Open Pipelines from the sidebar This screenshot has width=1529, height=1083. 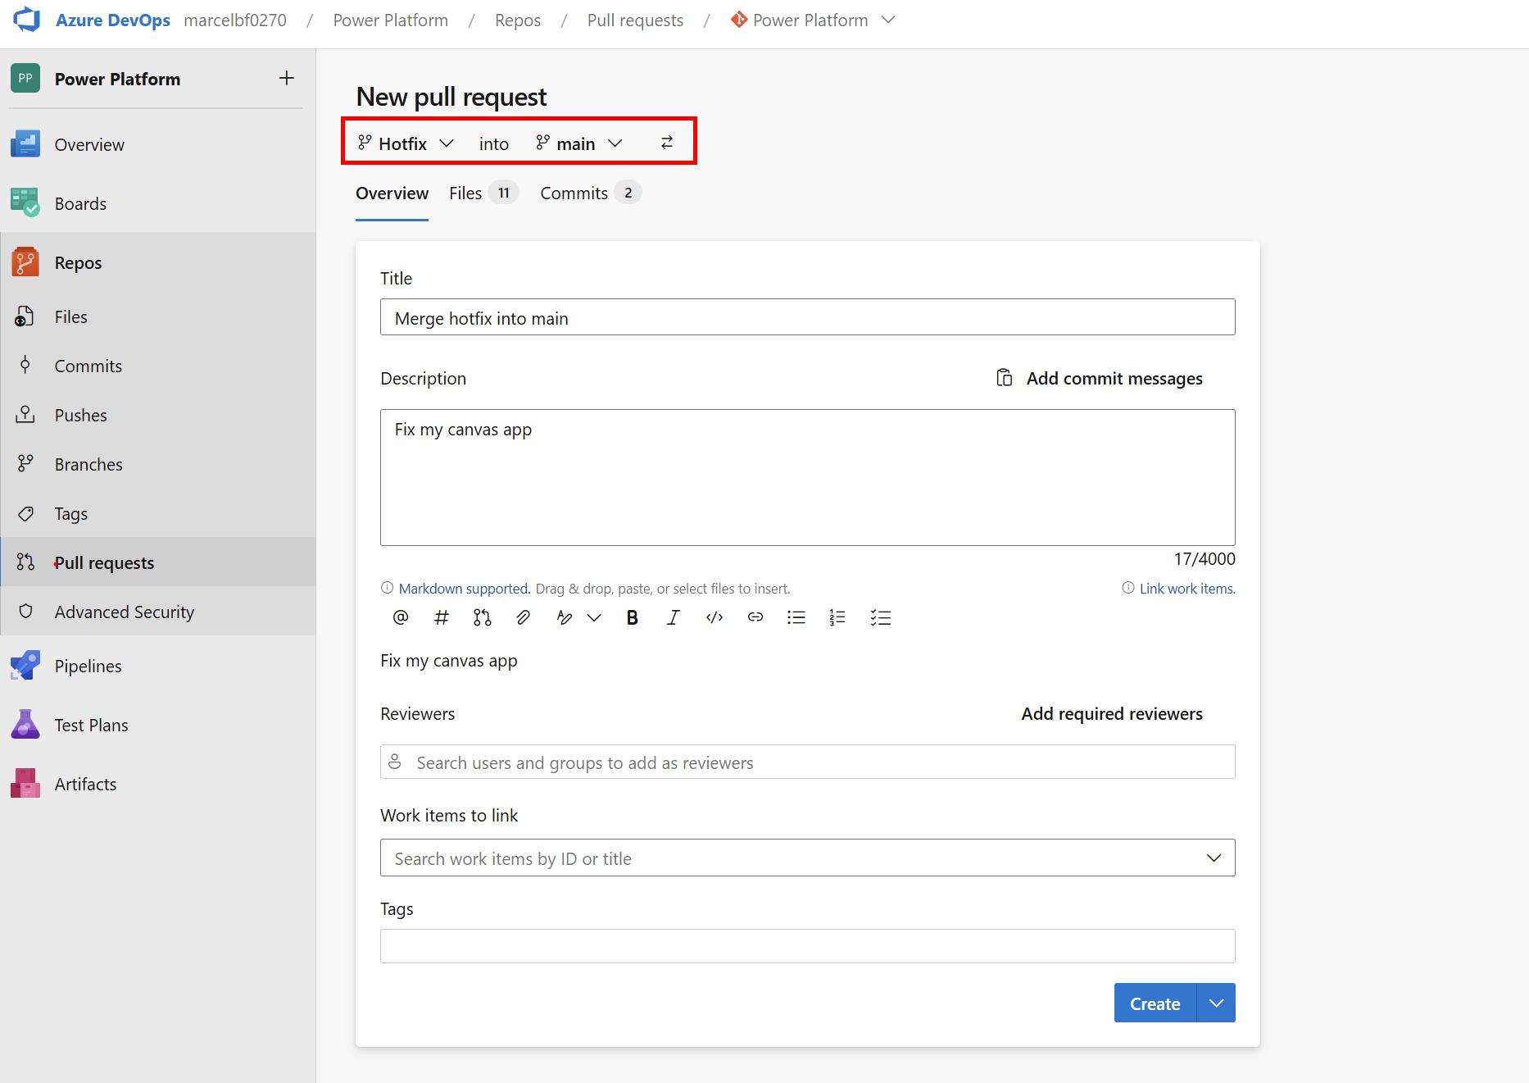click(88, 666)
